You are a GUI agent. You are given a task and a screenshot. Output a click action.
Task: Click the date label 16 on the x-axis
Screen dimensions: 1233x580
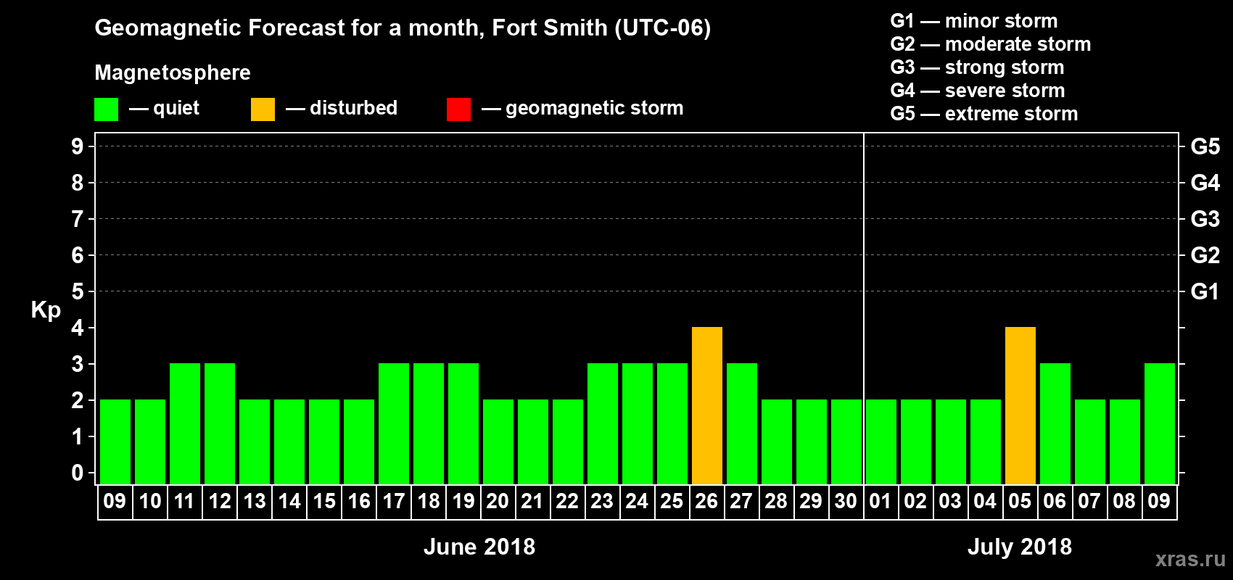coord(359,501)
